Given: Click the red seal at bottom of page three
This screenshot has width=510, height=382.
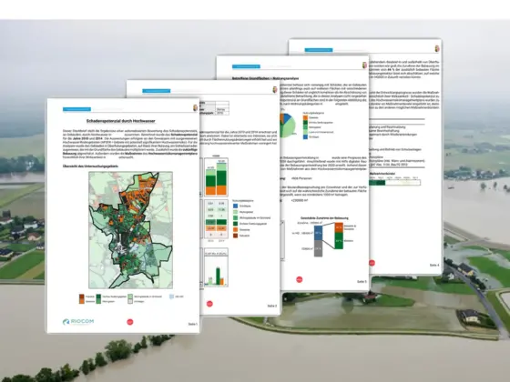Looking at the screenshot, I should click(x=300, y=279).
